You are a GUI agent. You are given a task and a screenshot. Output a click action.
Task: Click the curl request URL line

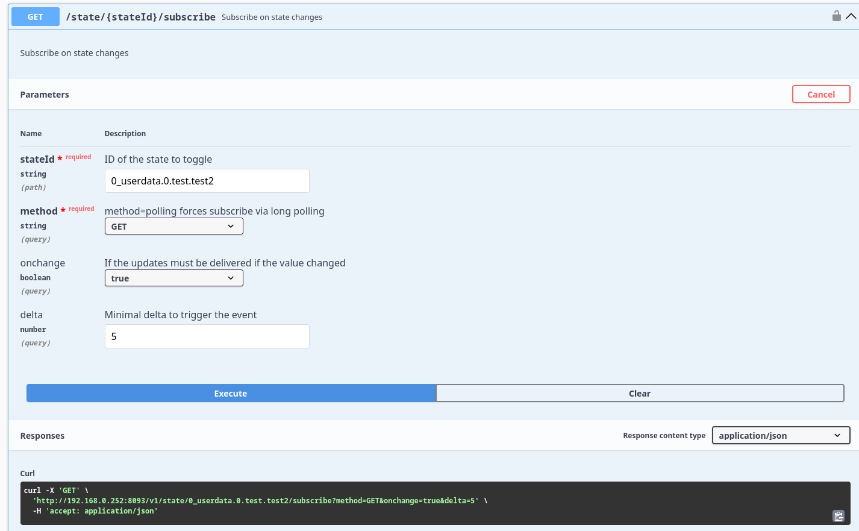tap(256, 501)
